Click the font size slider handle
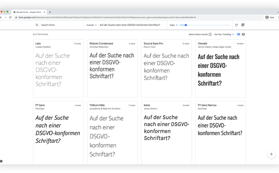 186,25
